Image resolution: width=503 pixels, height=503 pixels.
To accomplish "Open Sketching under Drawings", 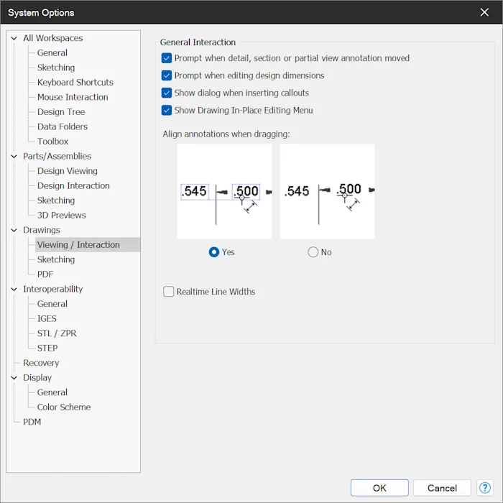I will pos(56,259).
